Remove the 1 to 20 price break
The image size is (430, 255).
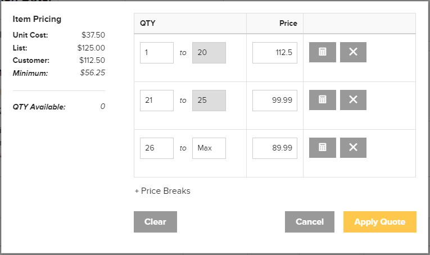pyautogui.click(x=353, y=52)
